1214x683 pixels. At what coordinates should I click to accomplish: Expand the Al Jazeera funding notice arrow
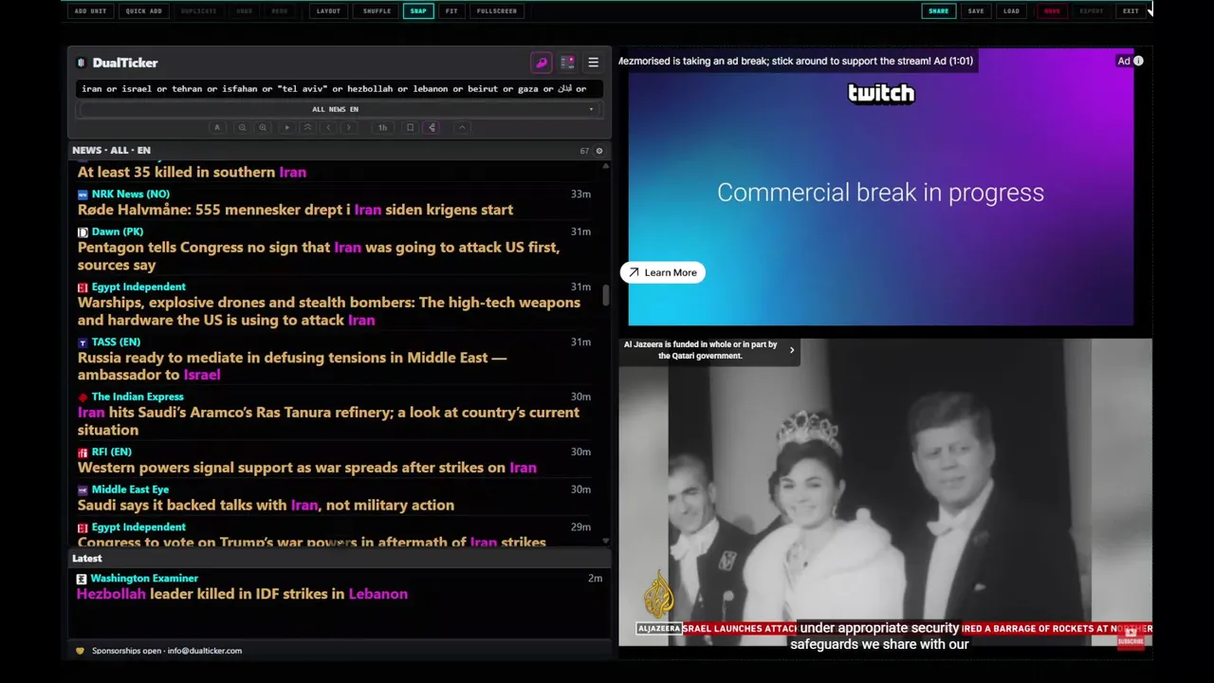792,350
